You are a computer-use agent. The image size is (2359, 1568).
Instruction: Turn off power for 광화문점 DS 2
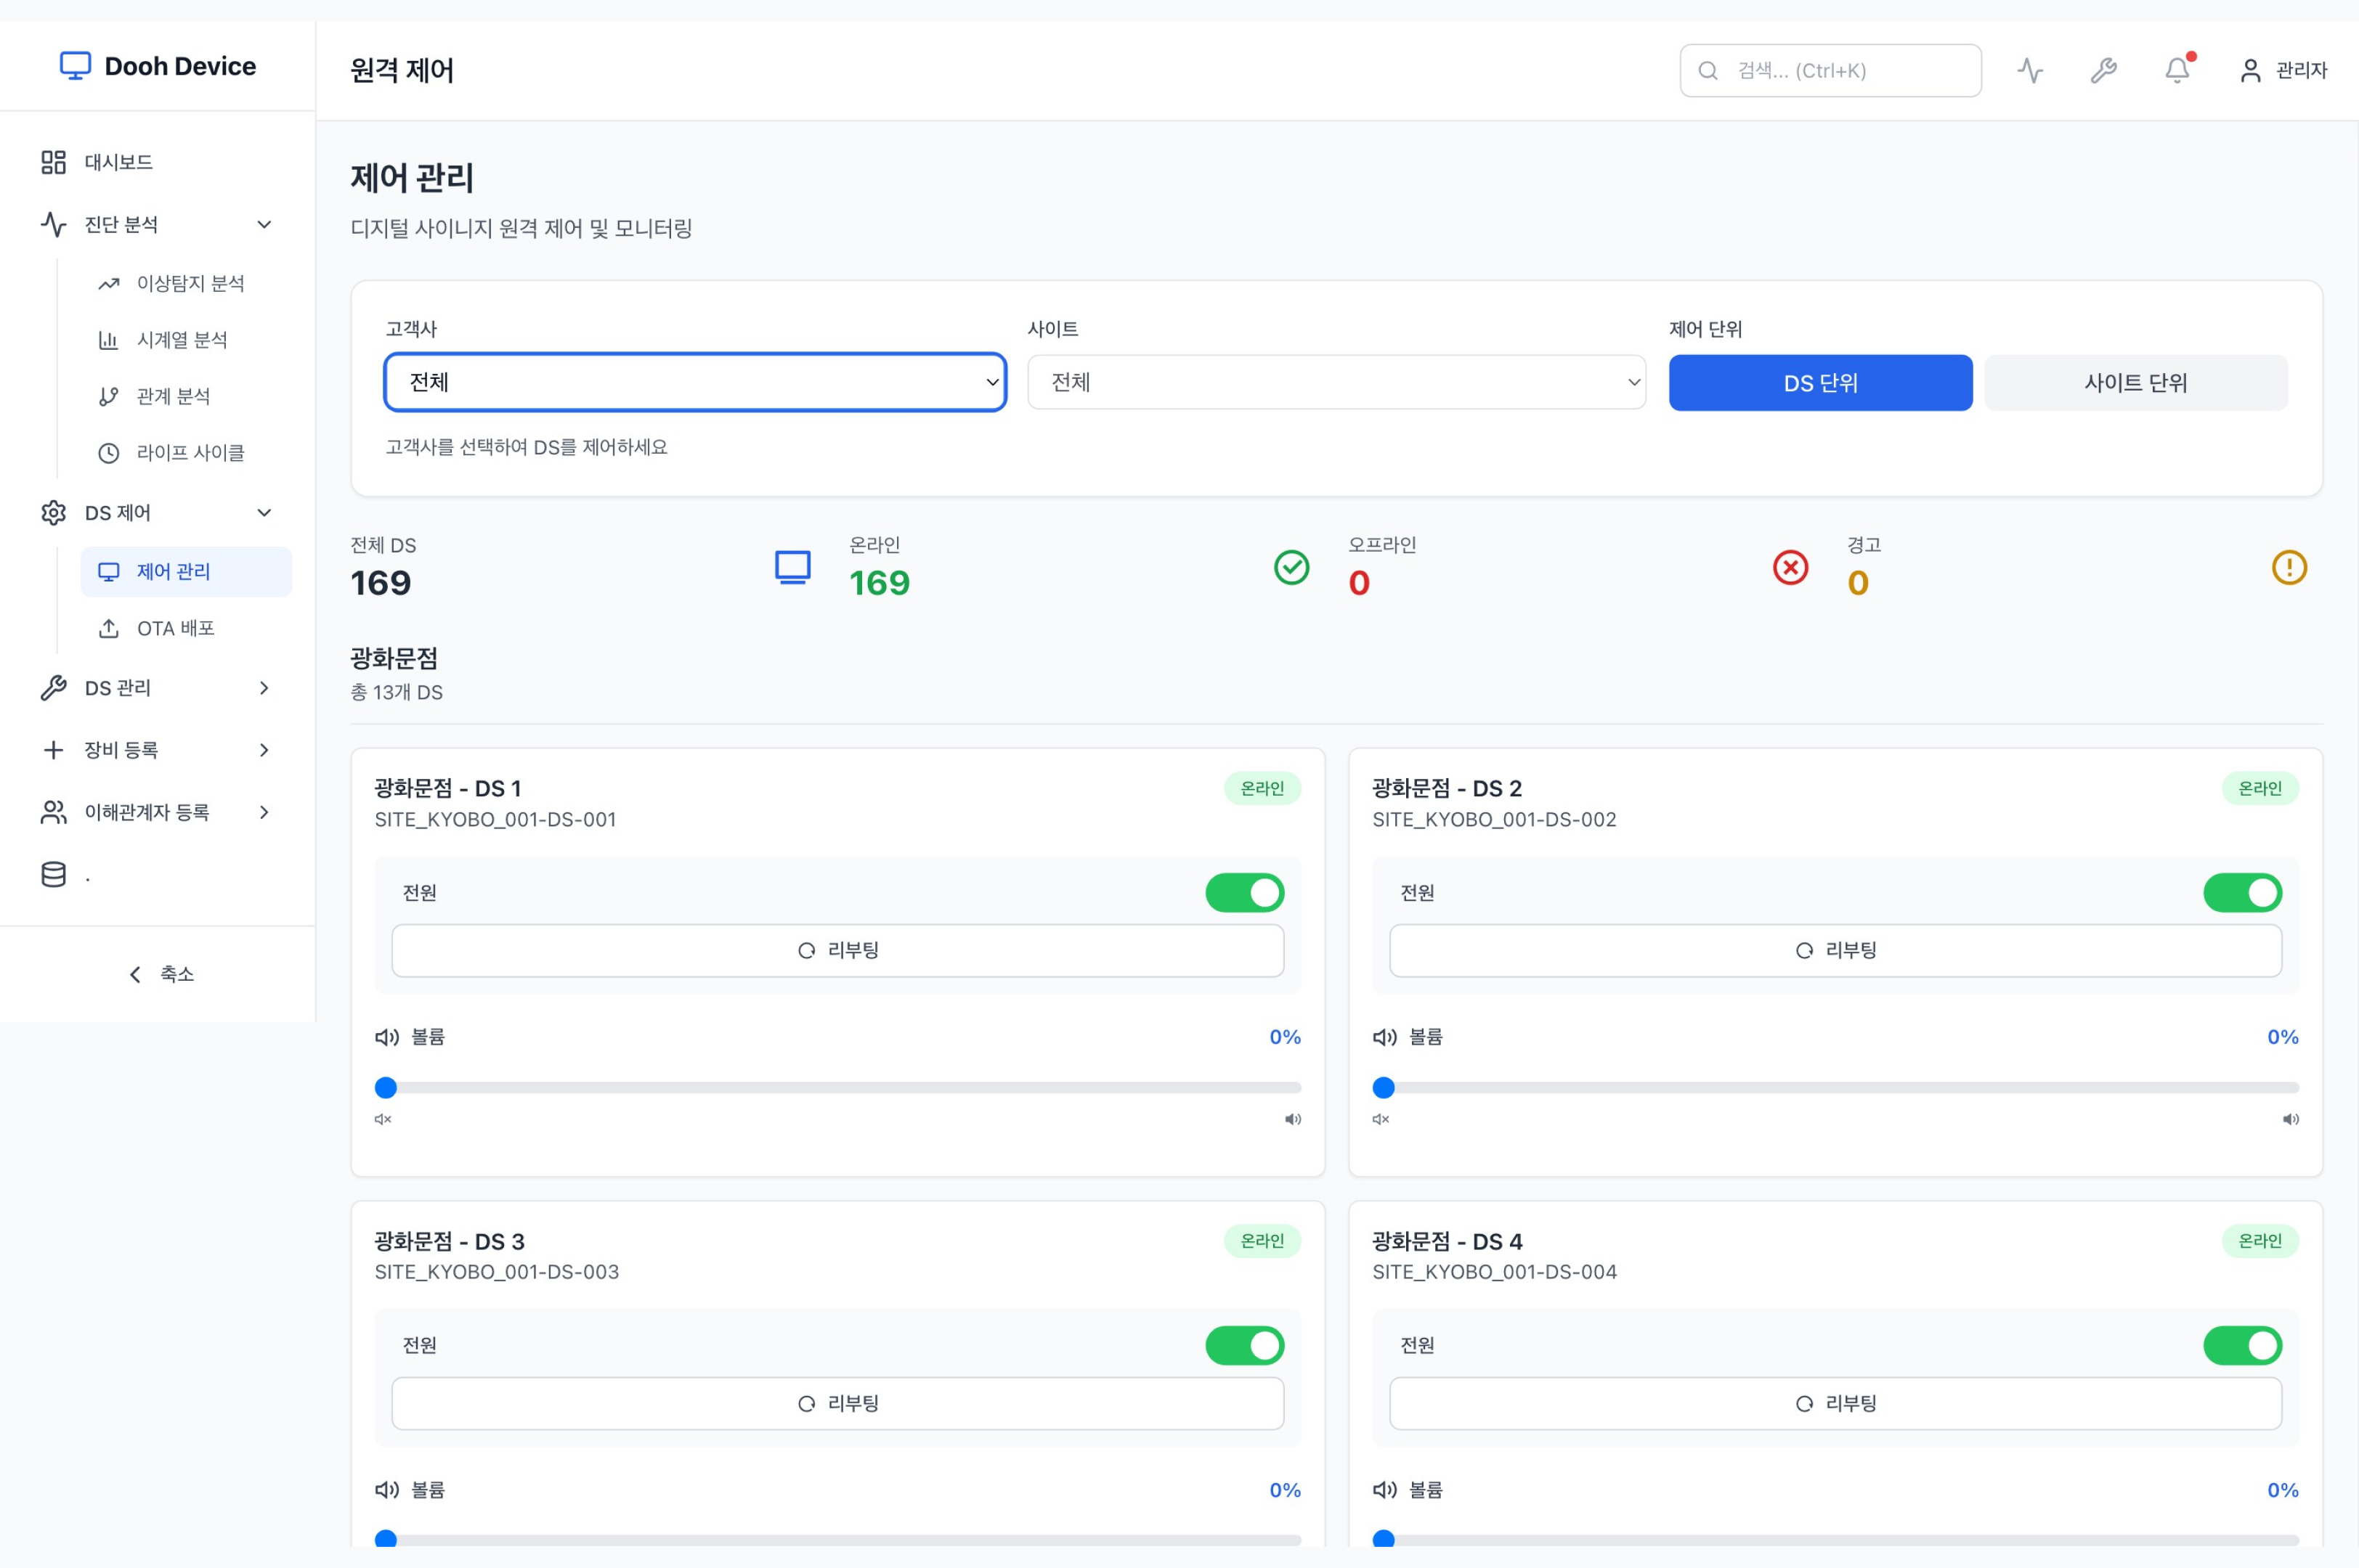(x=2242, y=893)
